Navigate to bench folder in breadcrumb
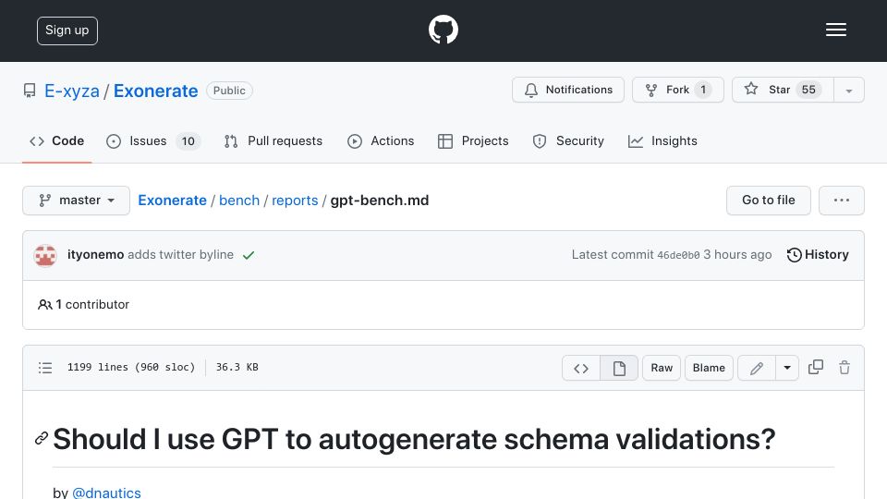This screenshot has width=887, height=499. [239, 201]
